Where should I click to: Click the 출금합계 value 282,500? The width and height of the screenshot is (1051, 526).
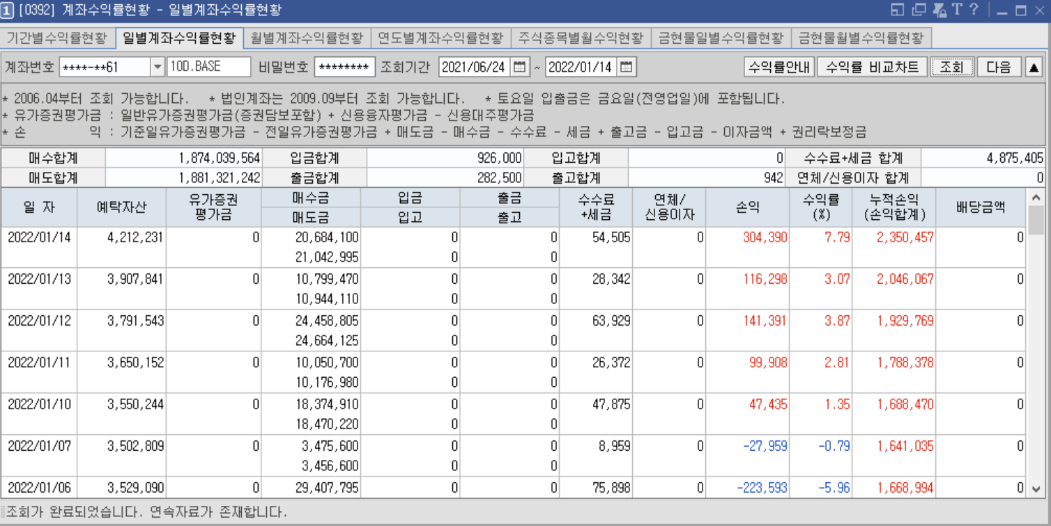pos(500,177)
